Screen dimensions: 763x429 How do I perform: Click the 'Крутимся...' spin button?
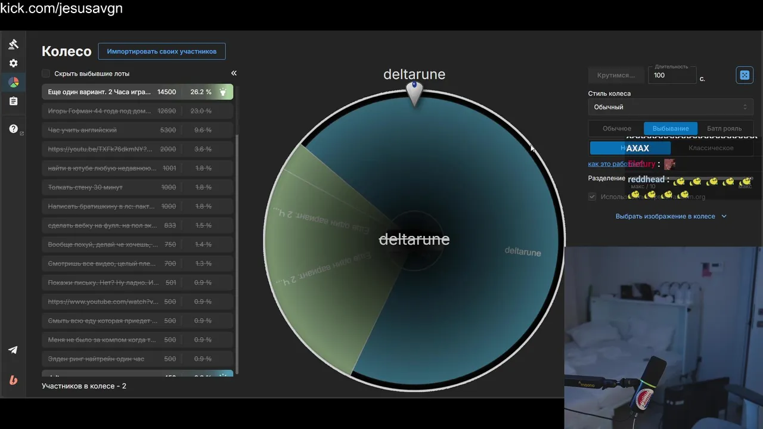coord(616,75)
